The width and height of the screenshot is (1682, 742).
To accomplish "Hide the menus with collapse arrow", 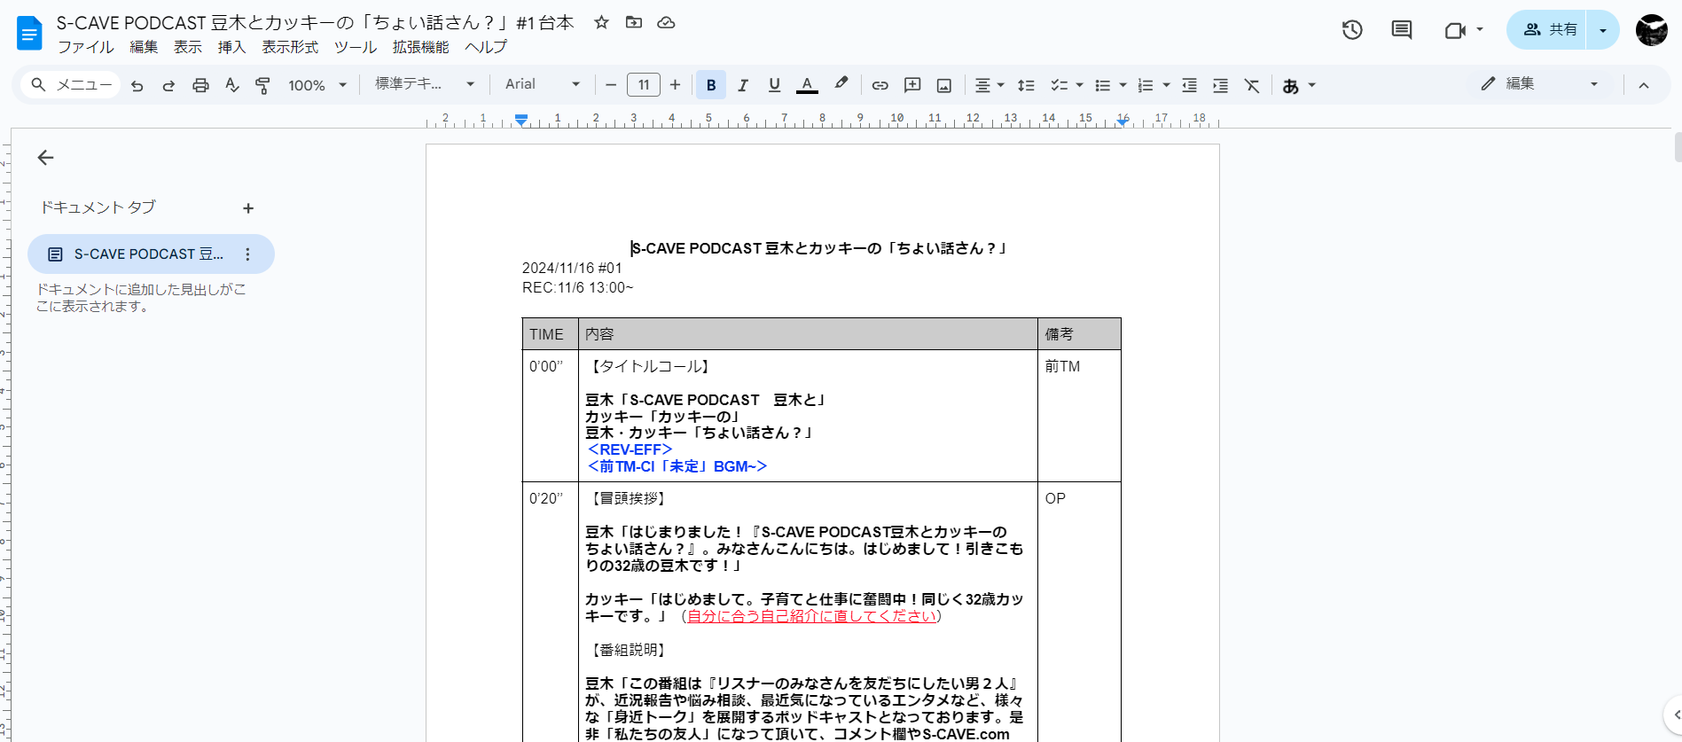I will 1643,85.
